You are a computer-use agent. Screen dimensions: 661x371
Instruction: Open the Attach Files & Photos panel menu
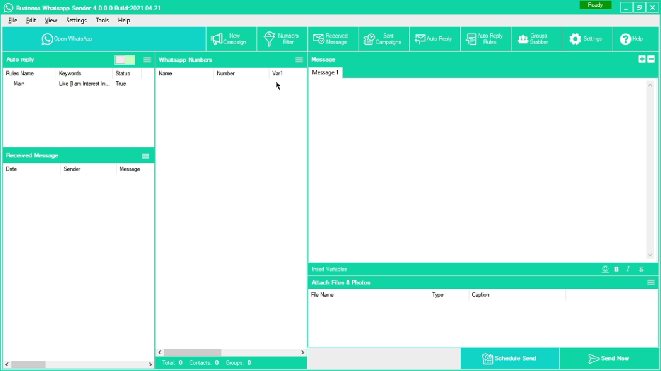click(651, 282)
